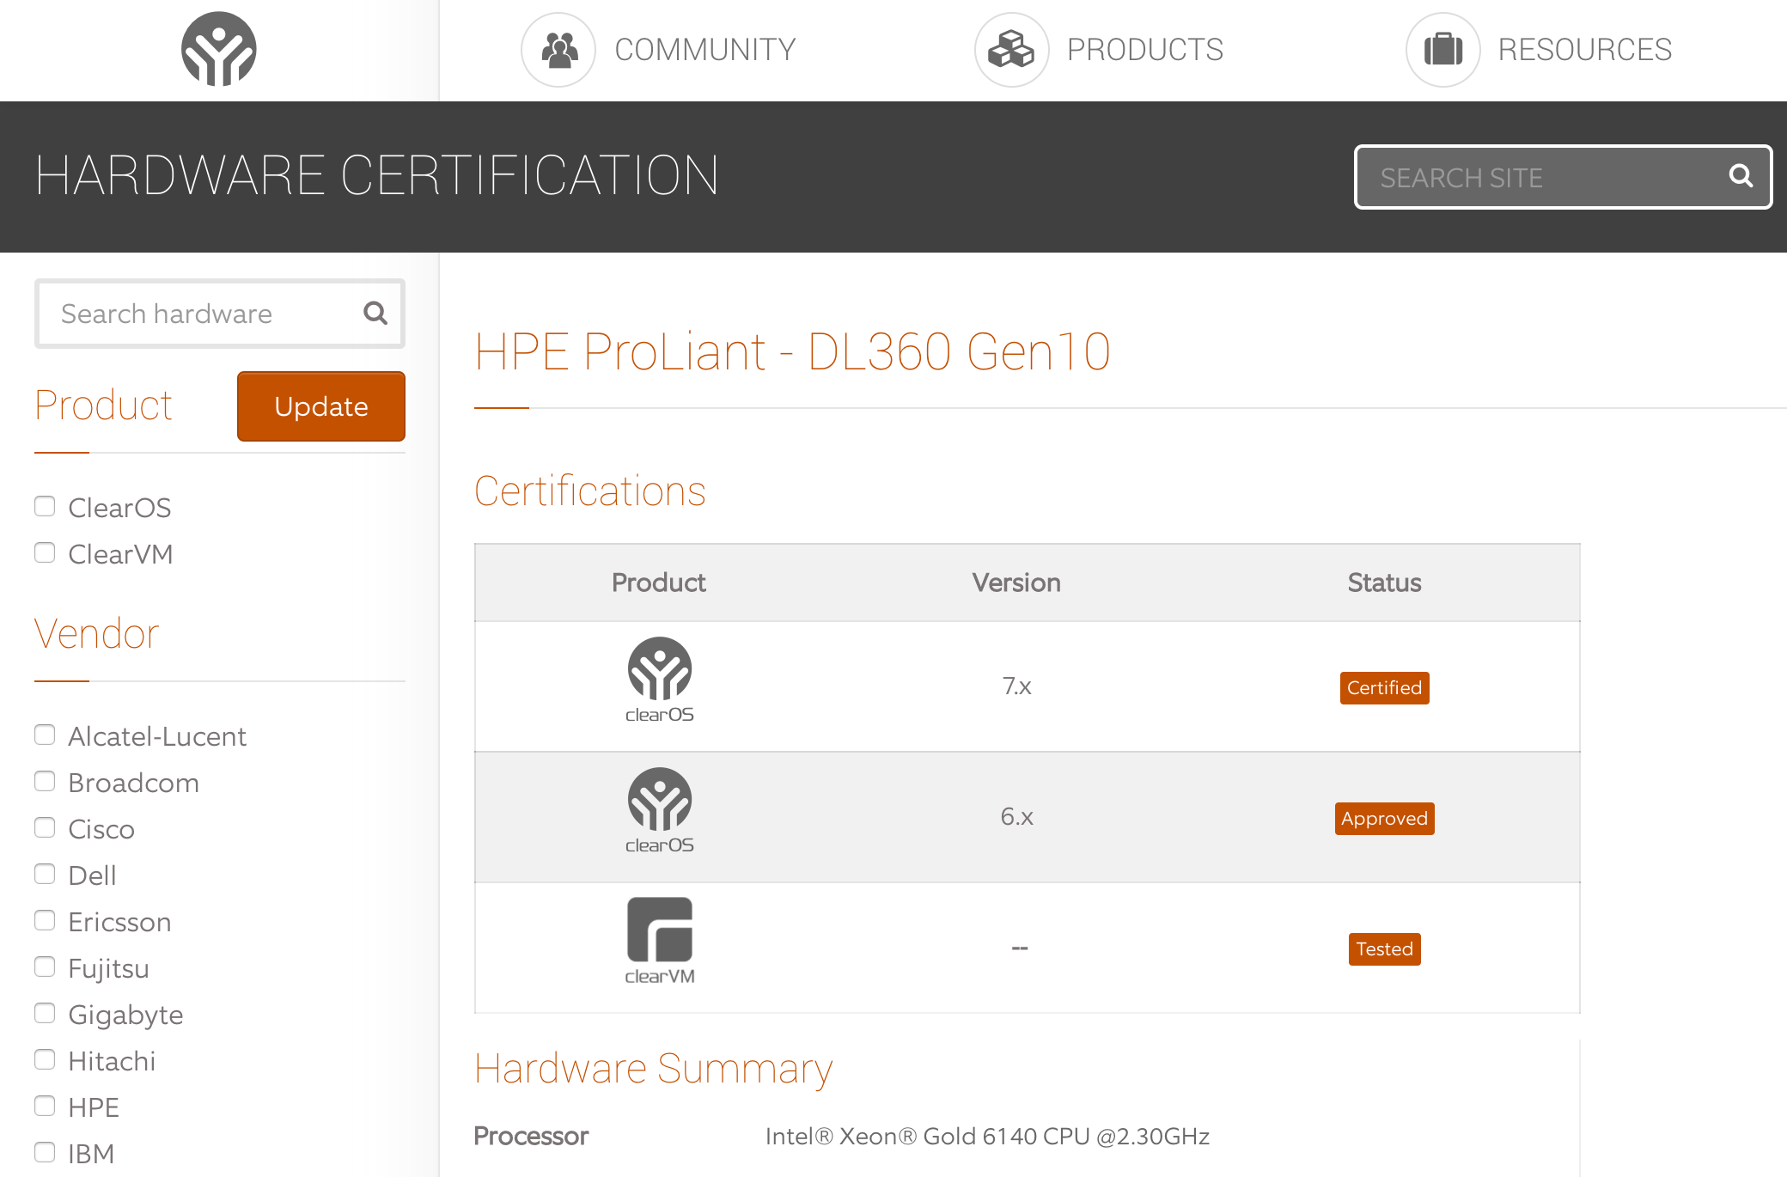Click the Resources briefcase icon

[x=1443, y=50]
